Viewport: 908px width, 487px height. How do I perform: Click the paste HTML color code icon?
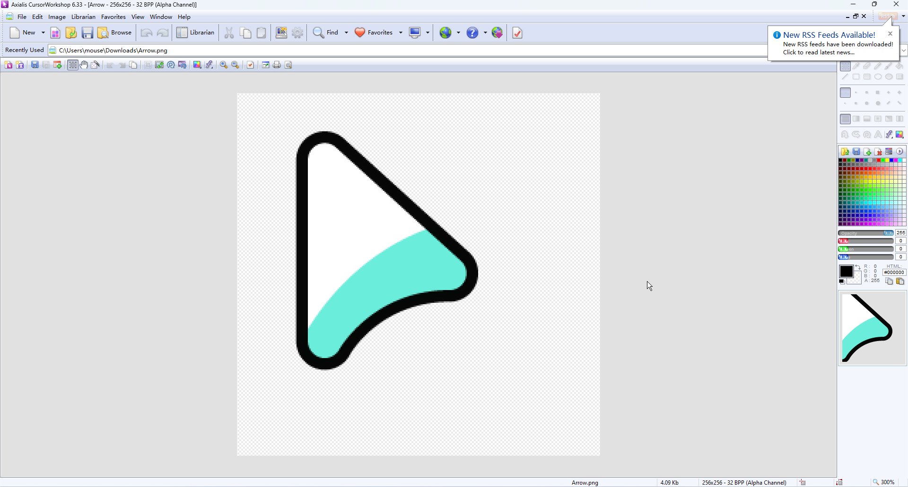click(900, 281)
